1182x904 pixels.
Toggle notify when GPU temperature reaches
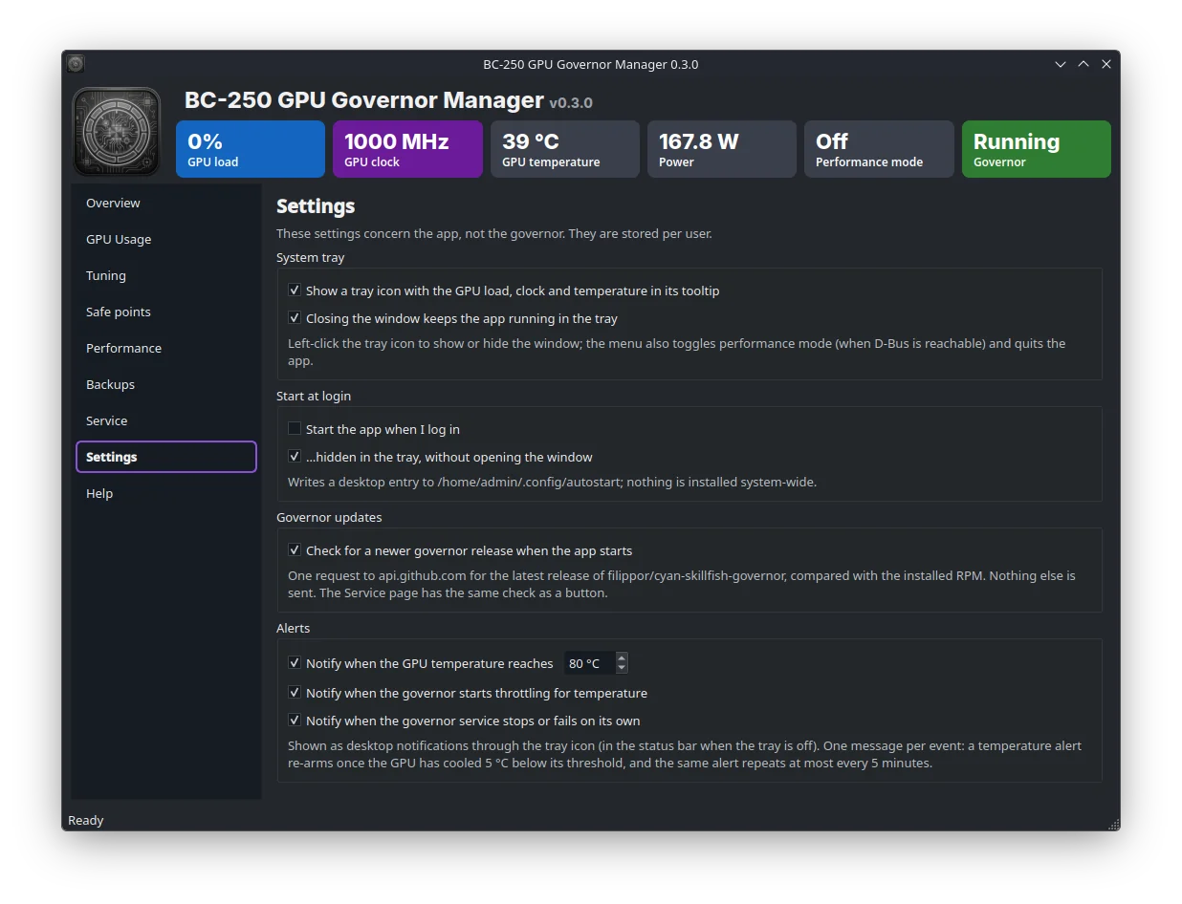point(295,663)
